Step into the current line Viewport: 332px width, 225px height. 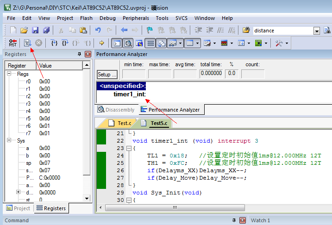pos(54,43)
